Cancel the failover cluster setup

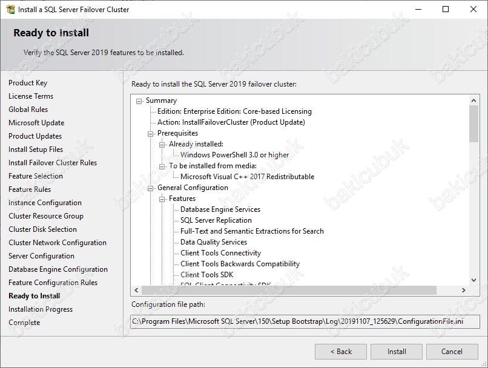tap(452, 352)
